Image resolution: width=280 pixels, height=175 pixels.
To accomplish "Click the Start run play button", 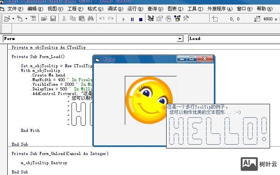I will click(x=123, y=19).
